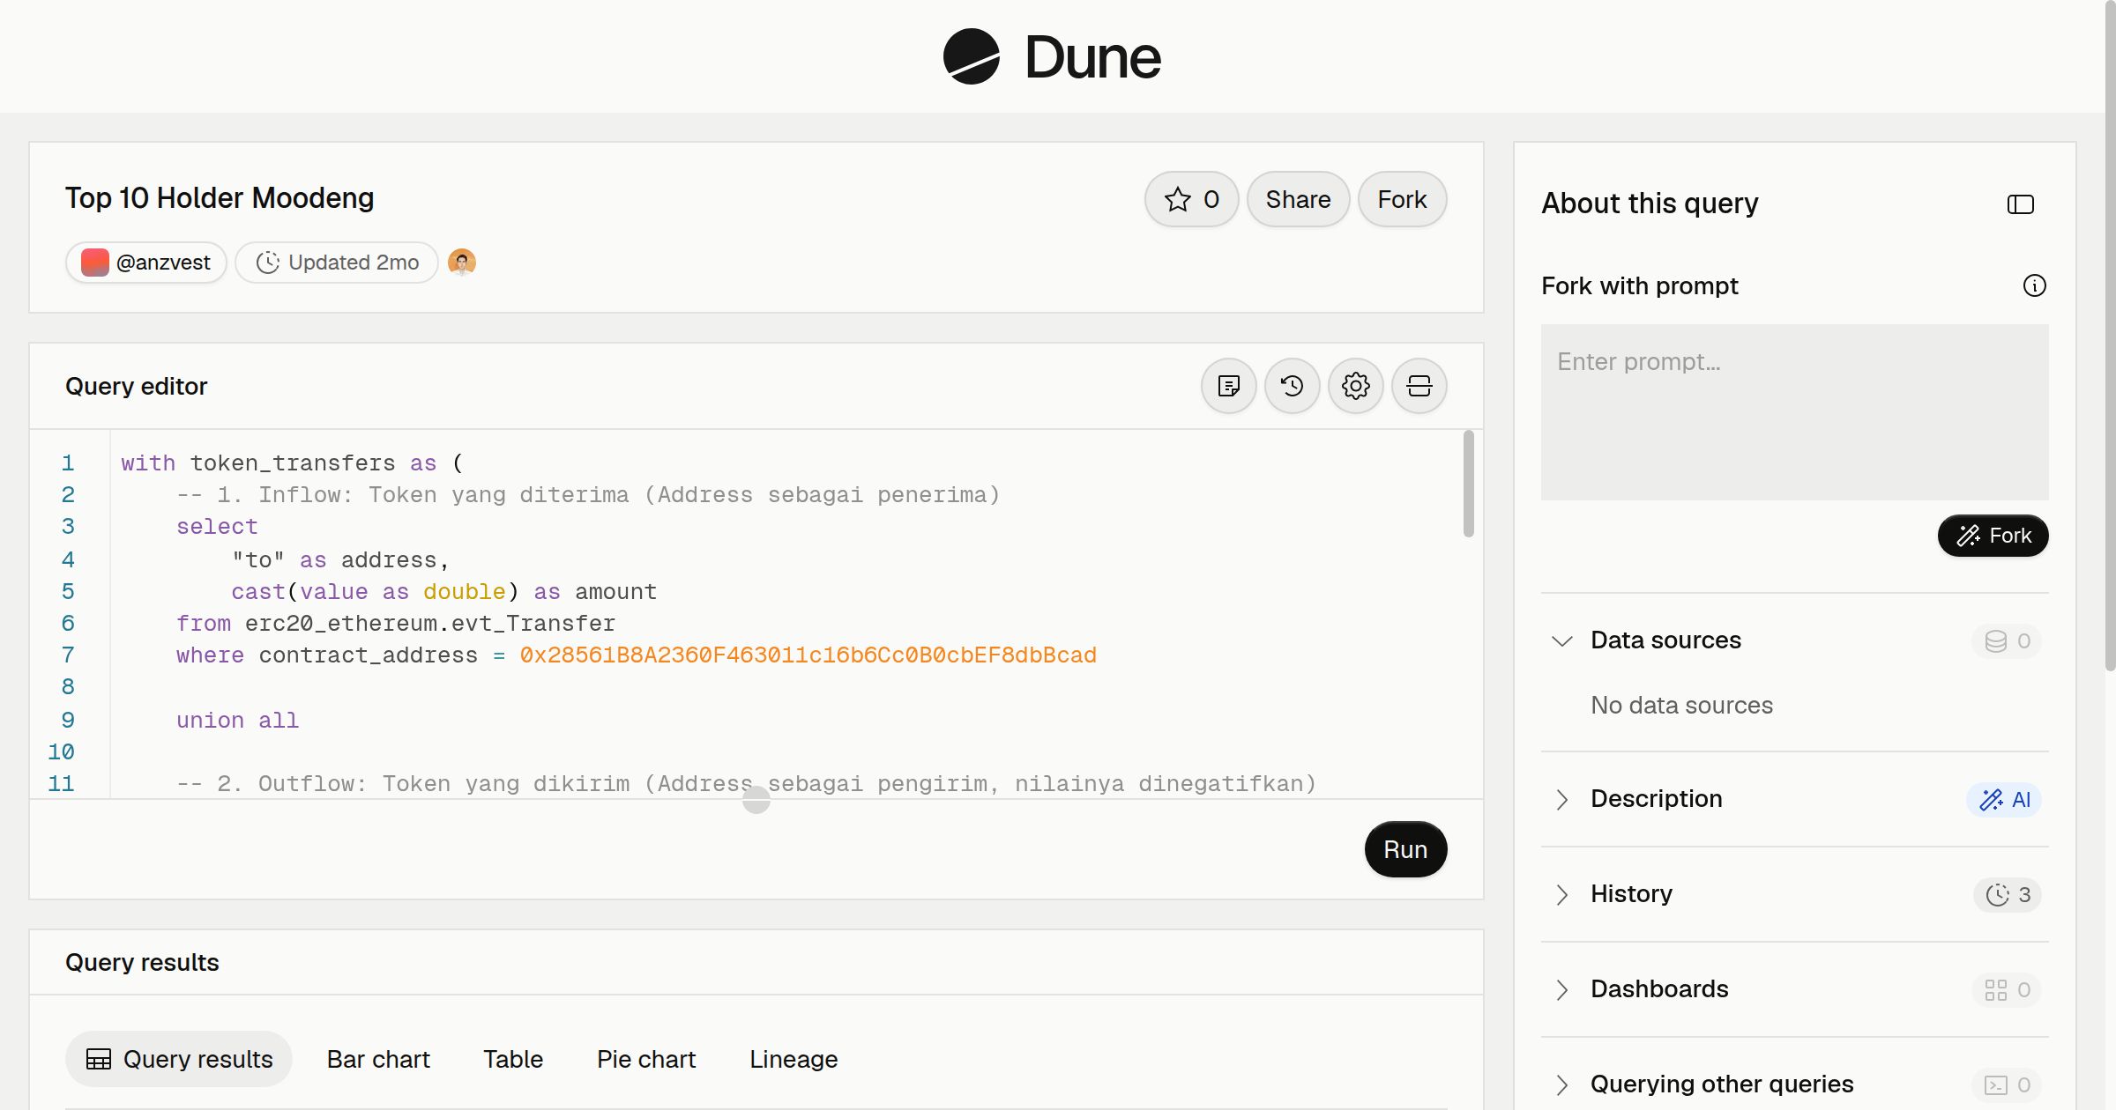Click the 'No data sources' text

click(x=1681, y=705)
